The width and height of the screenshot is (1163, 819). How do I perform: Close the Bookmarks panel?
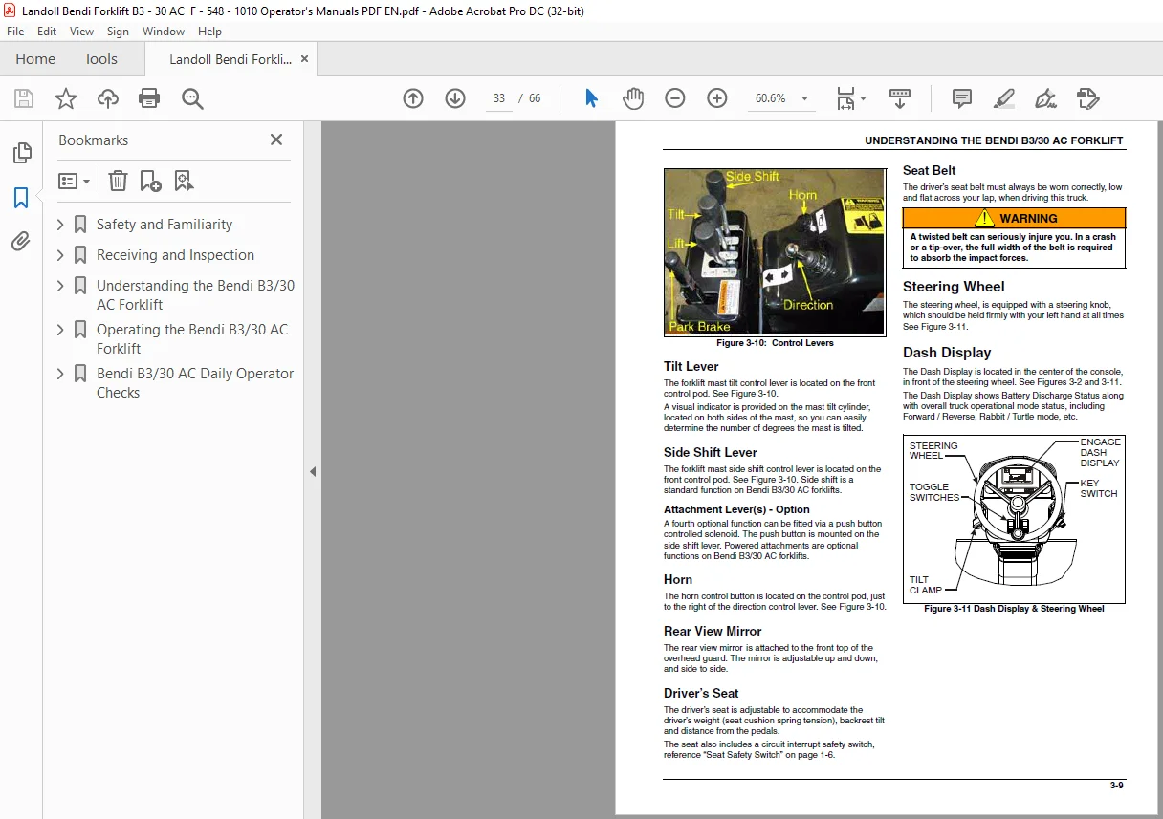276,140
